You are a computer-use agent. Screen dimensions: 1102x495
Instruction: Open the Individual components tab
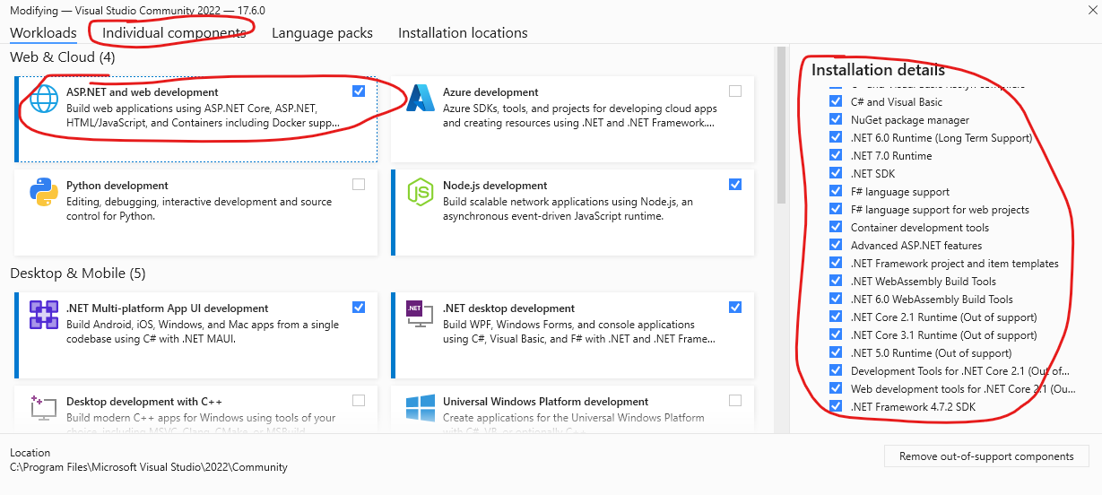(x=174, y=33)
